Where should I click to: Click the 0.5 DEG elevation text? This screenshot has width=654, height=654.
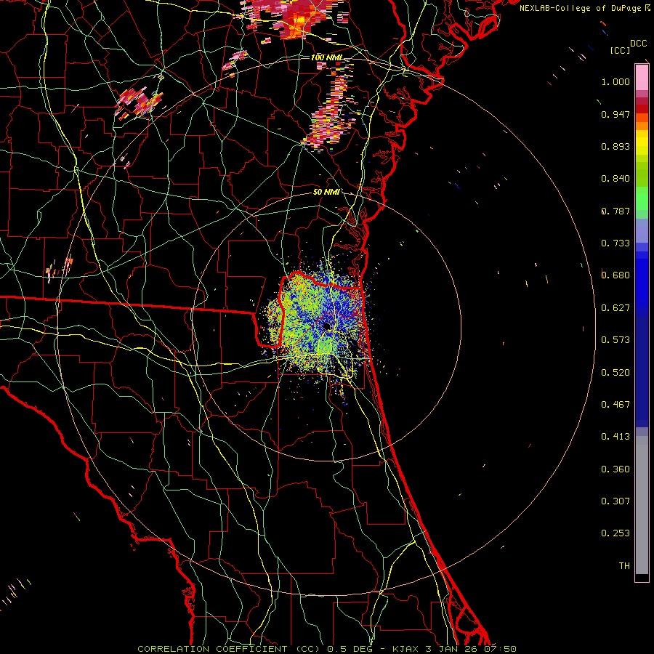(x=351, y=649)
